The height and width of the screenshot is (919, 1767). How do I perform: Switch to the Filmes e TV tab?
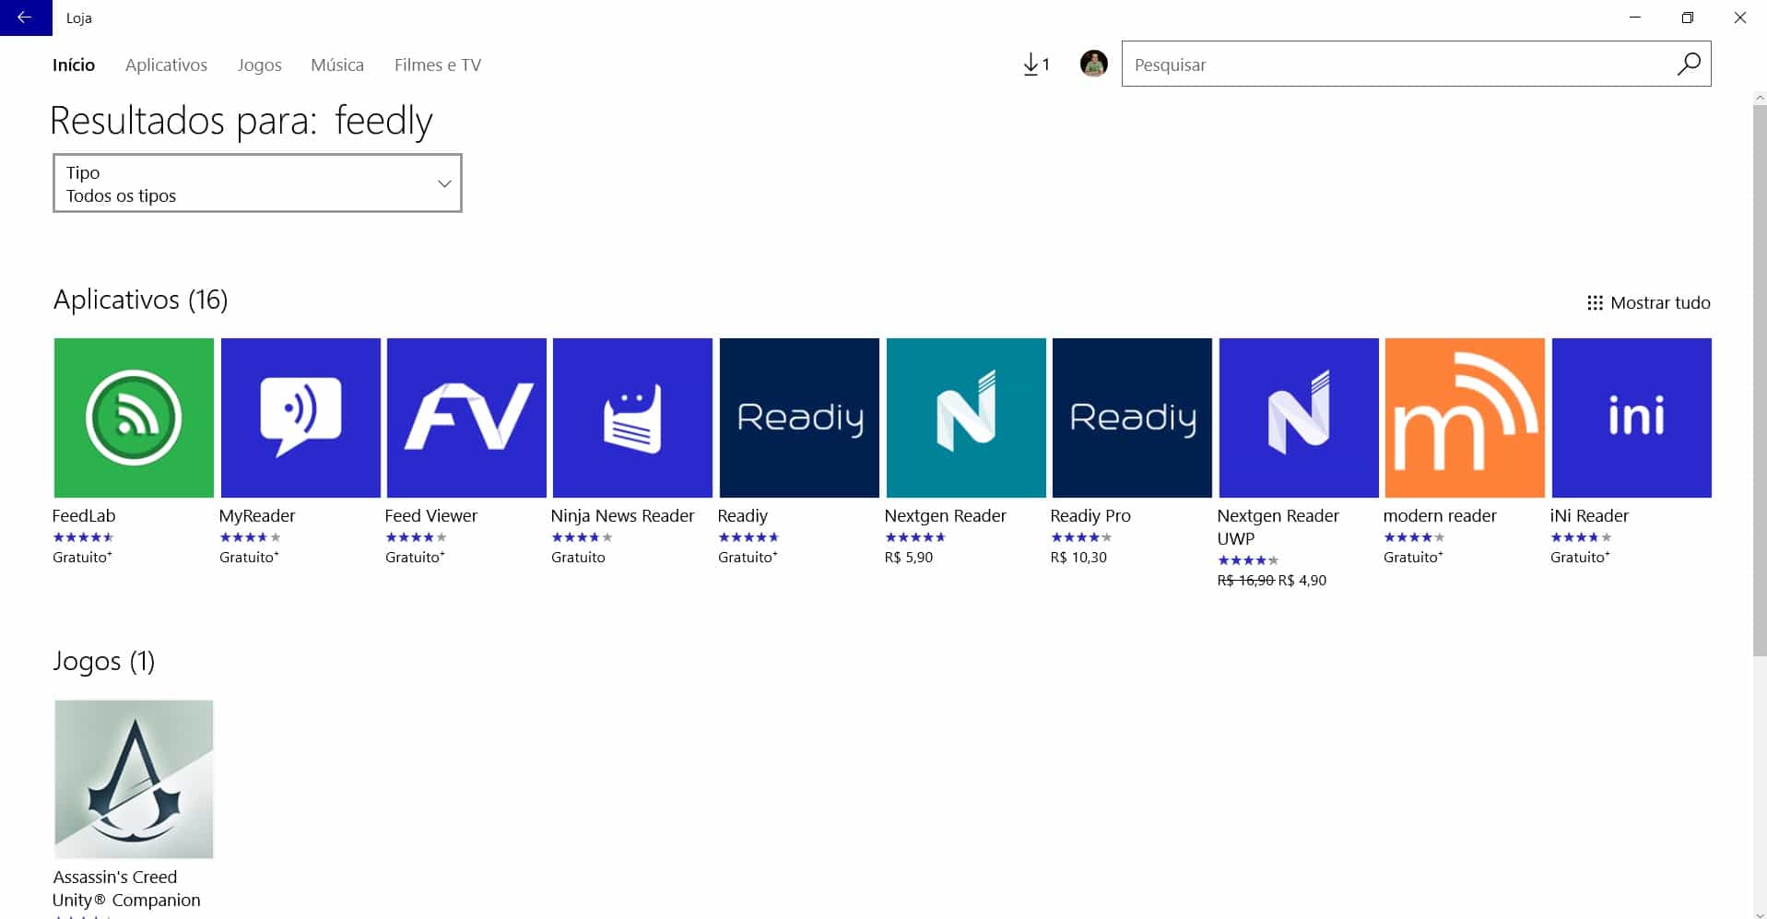[x=438, y=65]
